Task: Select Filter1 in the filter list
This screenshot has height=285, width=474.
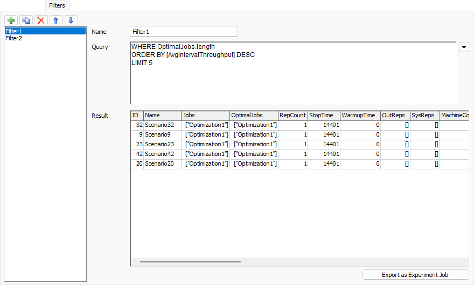Action: point(45,31)
